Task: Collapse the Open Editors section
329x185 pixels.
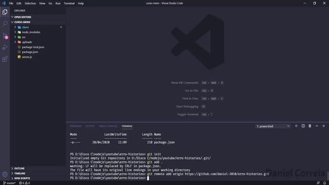Action: click(23, 17)
